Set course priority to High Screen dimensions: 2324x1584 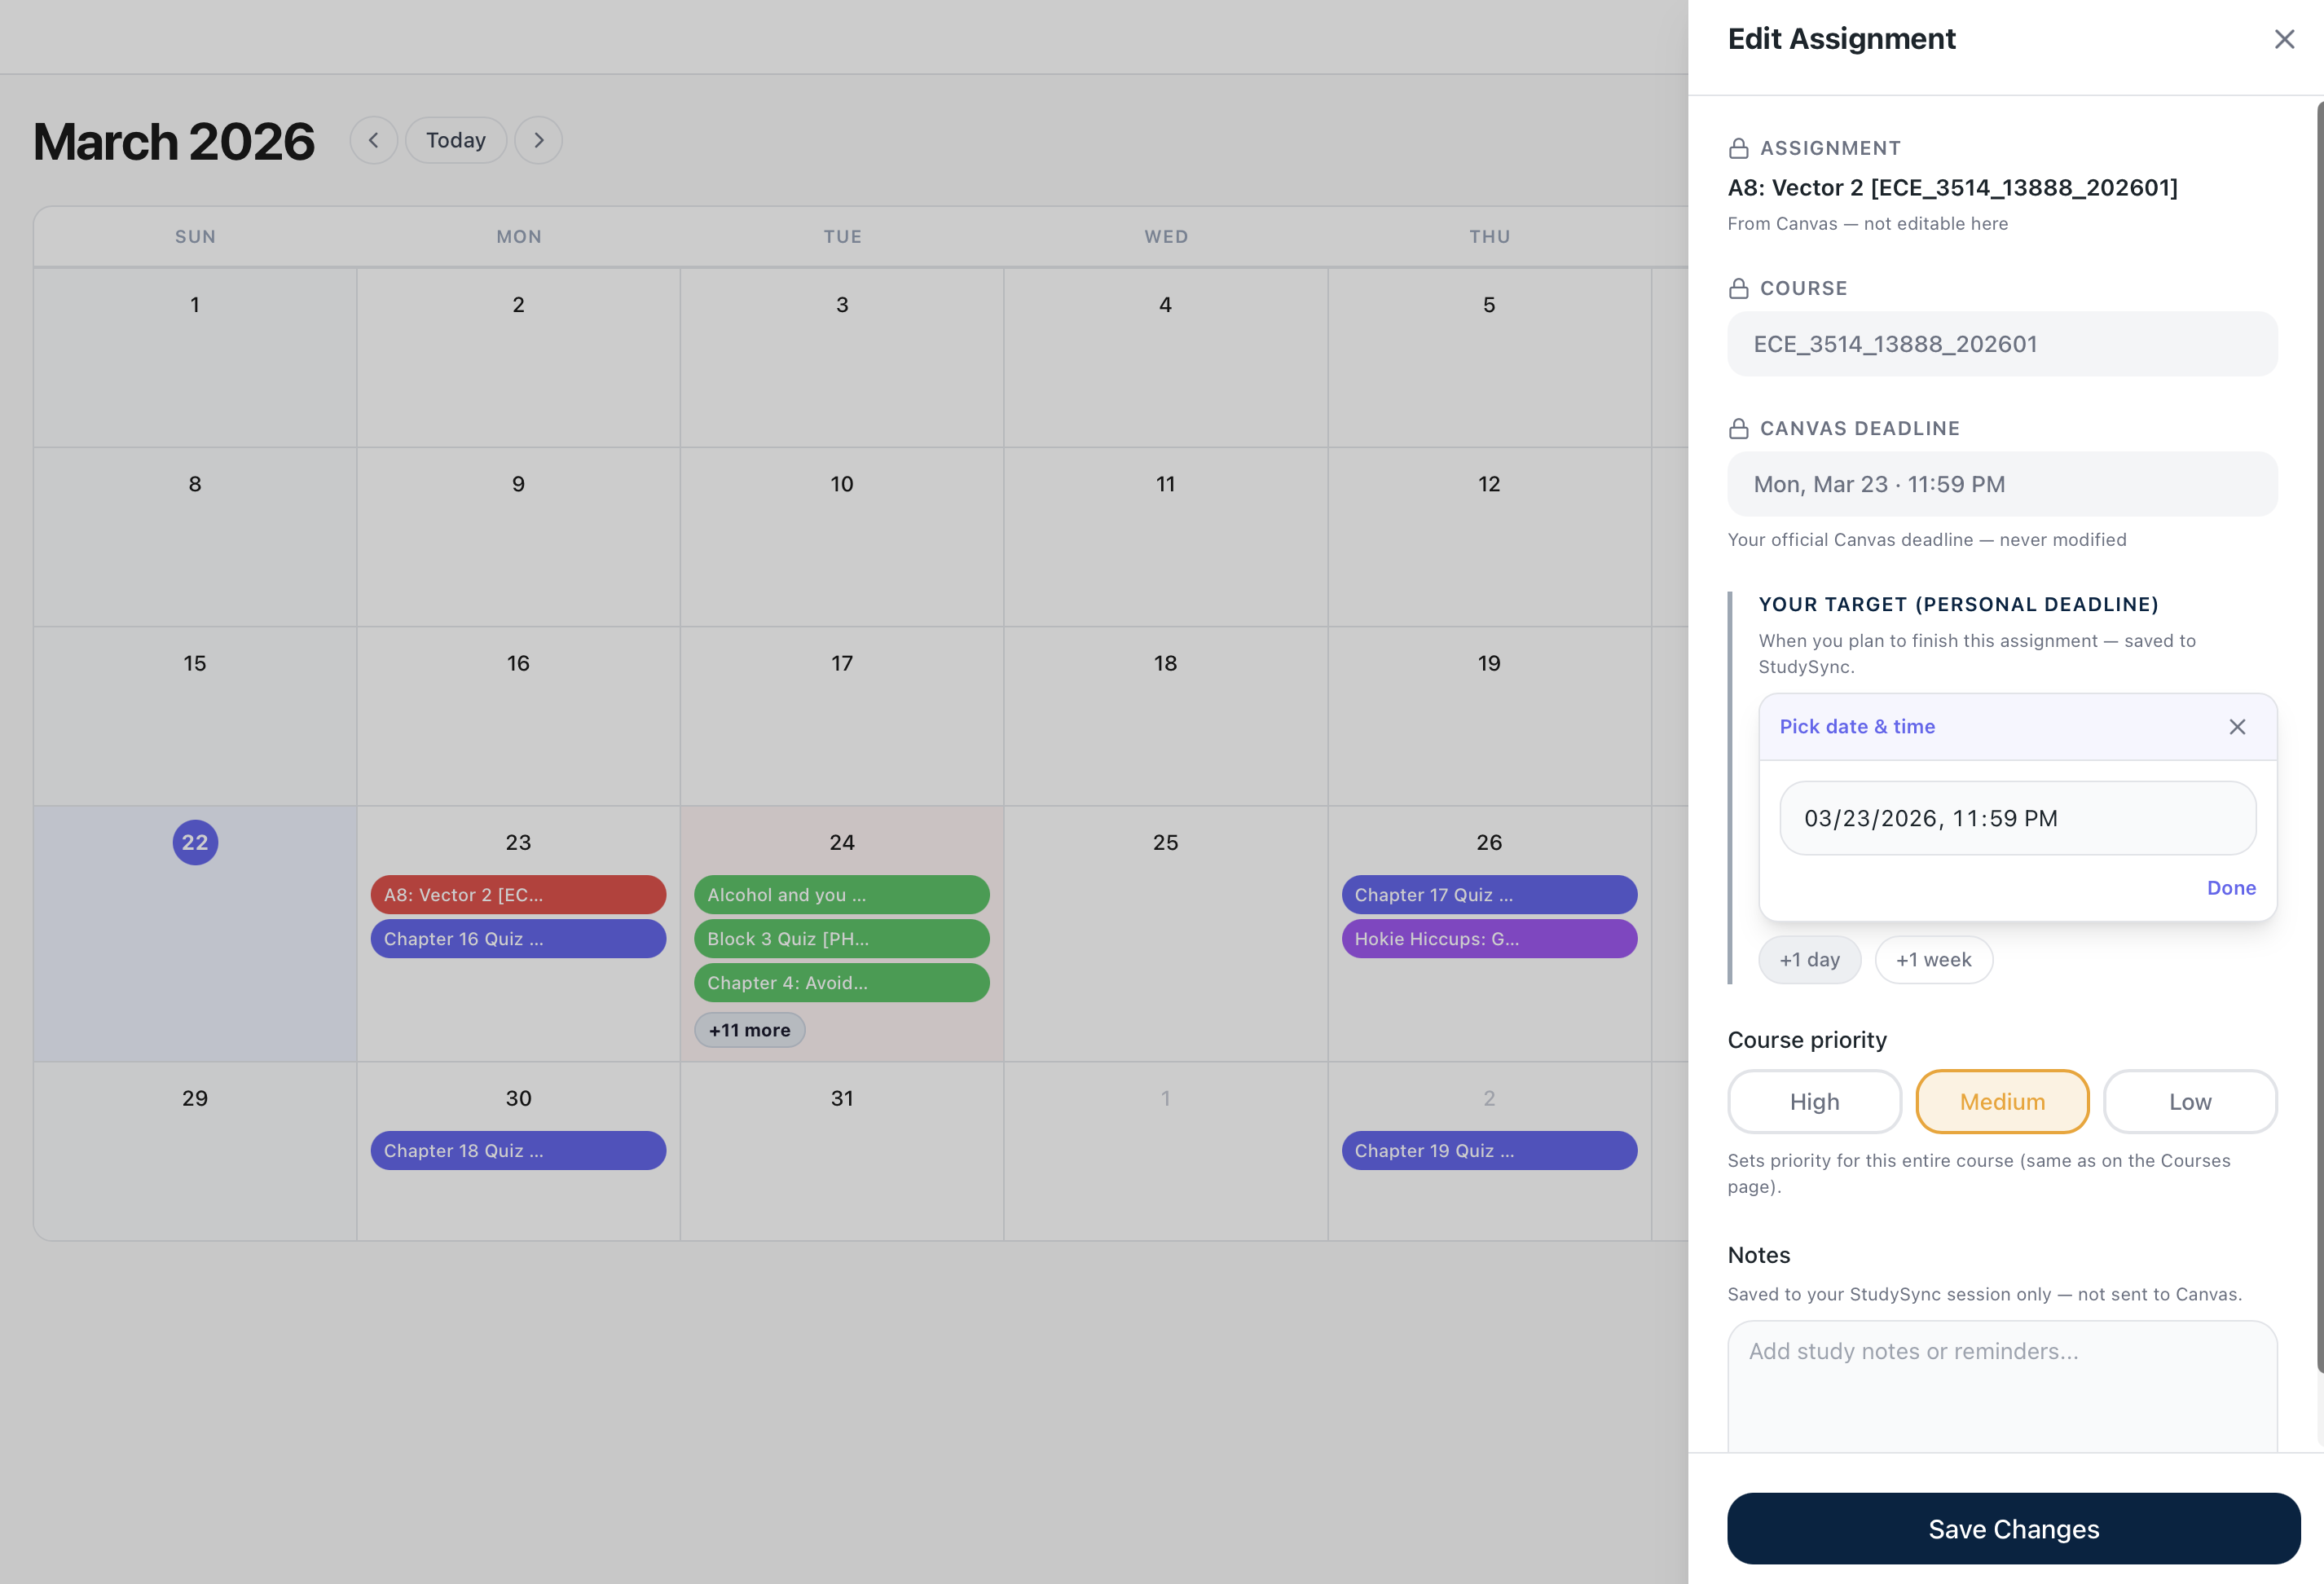click(x=1813, y=1101)
